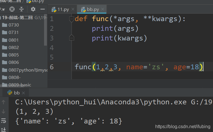Click age=18 argument on line 6

click(186, 67)
